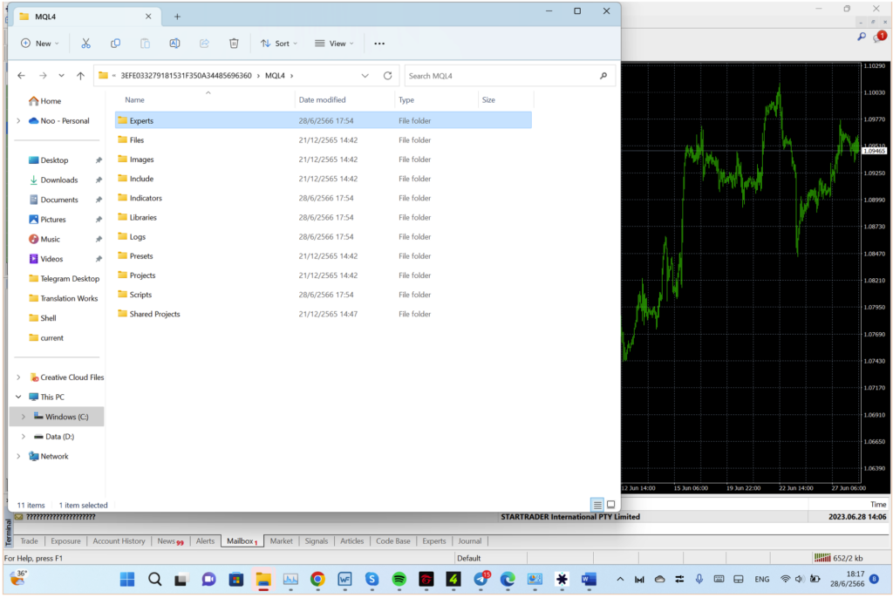Open Spotify from the taskbar

(399, 579)
